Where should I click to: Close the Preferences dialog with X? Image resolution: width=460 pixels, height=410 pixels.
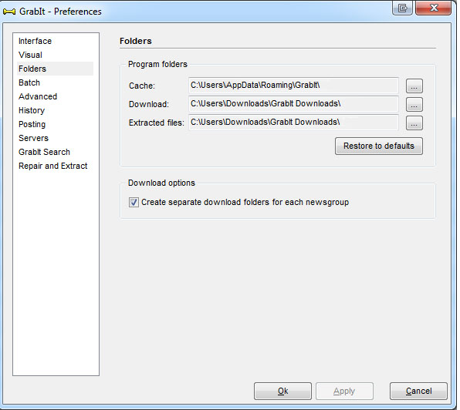tap(433, 8)
